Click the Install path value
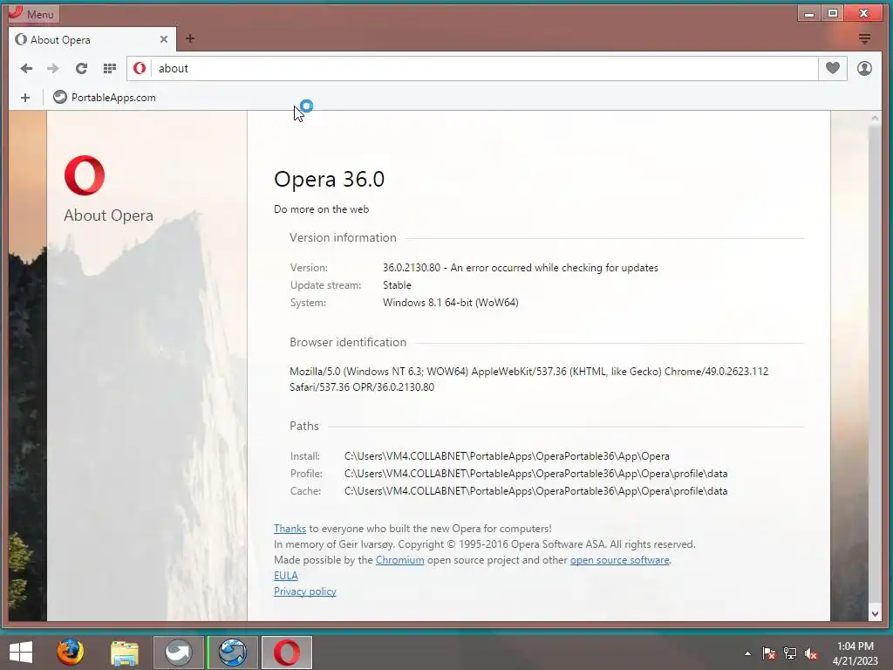Image resolution: width=893 pixels, height=670 pixels. click(507, 456)
